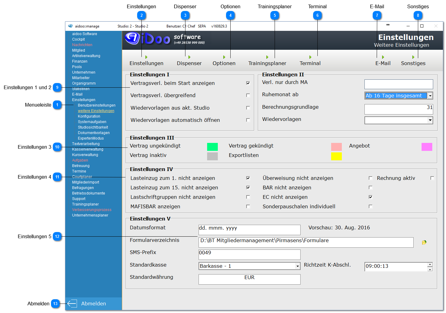
Task: Click the SMS-Prefix input field
Action: click(x=250, y=255)
